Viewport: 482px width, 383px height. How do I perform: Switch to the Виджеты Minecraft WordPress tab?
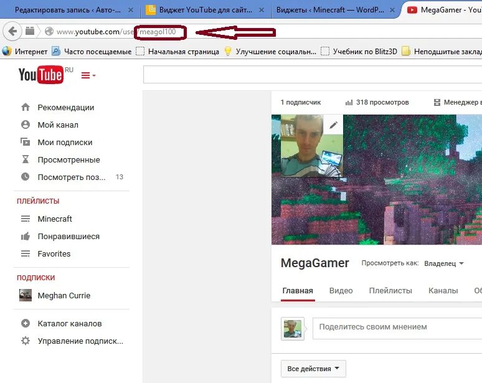331,10
